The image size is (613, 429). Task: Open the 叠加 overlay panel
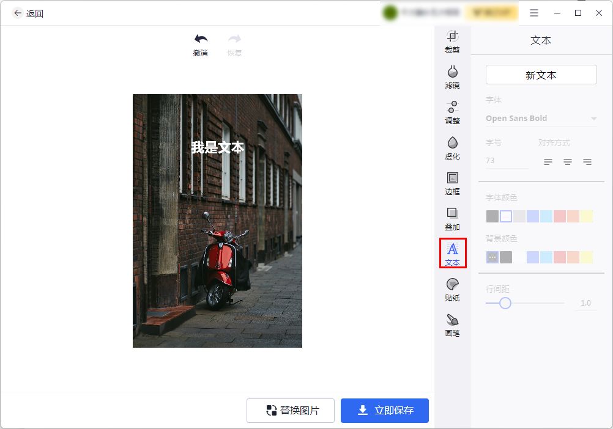[453, 219]
